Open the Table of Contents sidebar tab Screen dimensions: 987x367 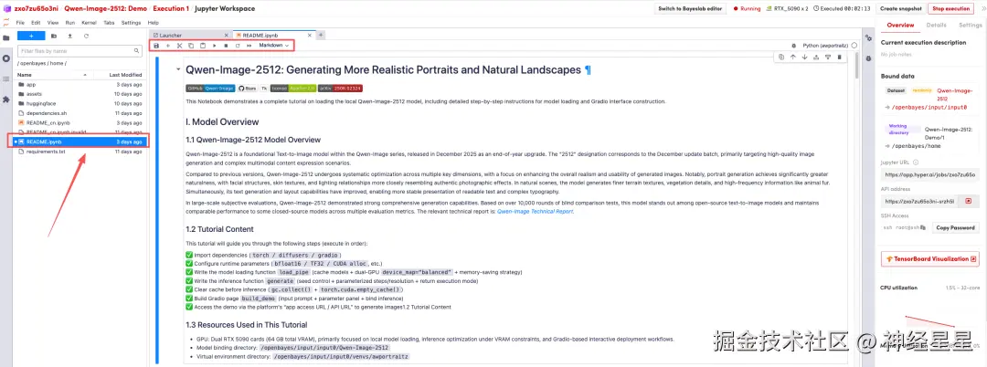pyautogui.click(x=6, y=79)
